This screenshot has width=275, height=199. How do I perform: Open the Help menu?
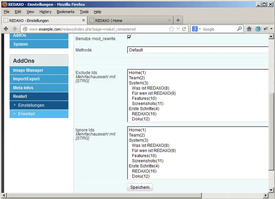(x=98, y=12)
